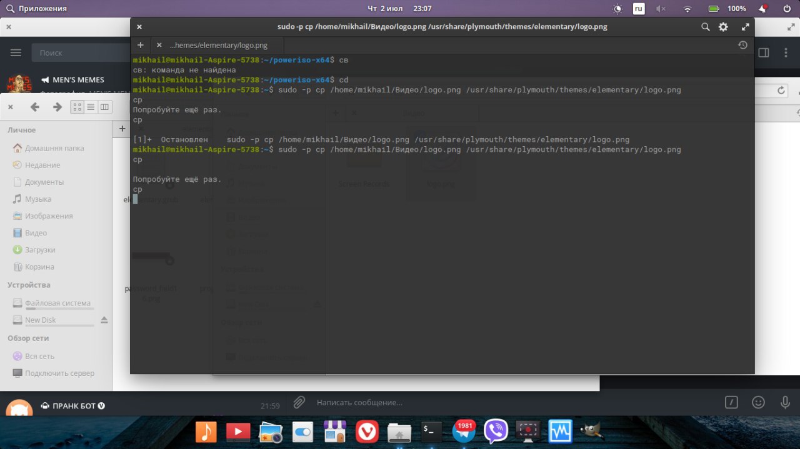Open screen recorder from dock
This screenshot has width=800, height=449.
[x=528, y=432]
